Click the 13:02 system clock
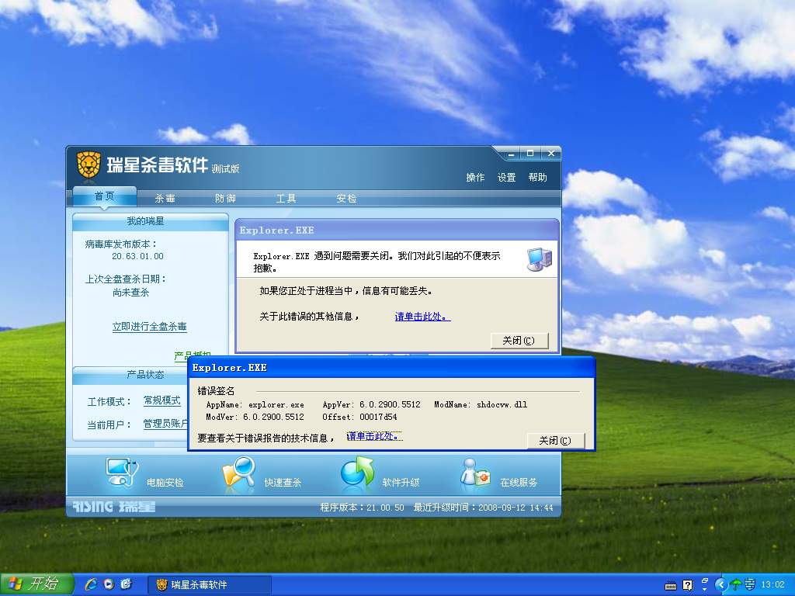Viewport: 795px width, 596px height. pos(772,585)
